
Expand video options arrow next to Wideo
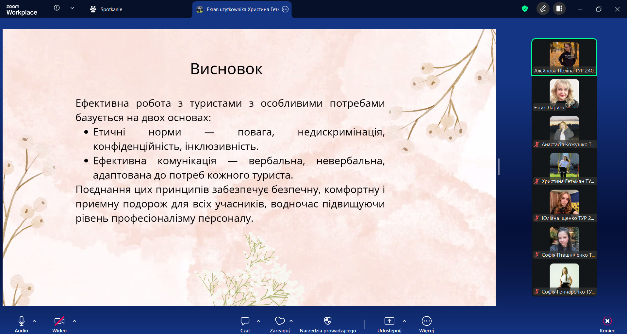(x=74, y=321)
